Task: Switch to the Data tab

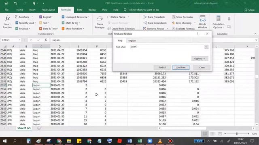Action: [x=80, y=10]
